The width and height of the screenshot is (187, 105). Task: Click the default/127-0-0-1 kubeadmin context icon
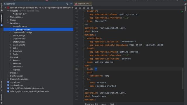pyautogui.click(x=8, y=88)
